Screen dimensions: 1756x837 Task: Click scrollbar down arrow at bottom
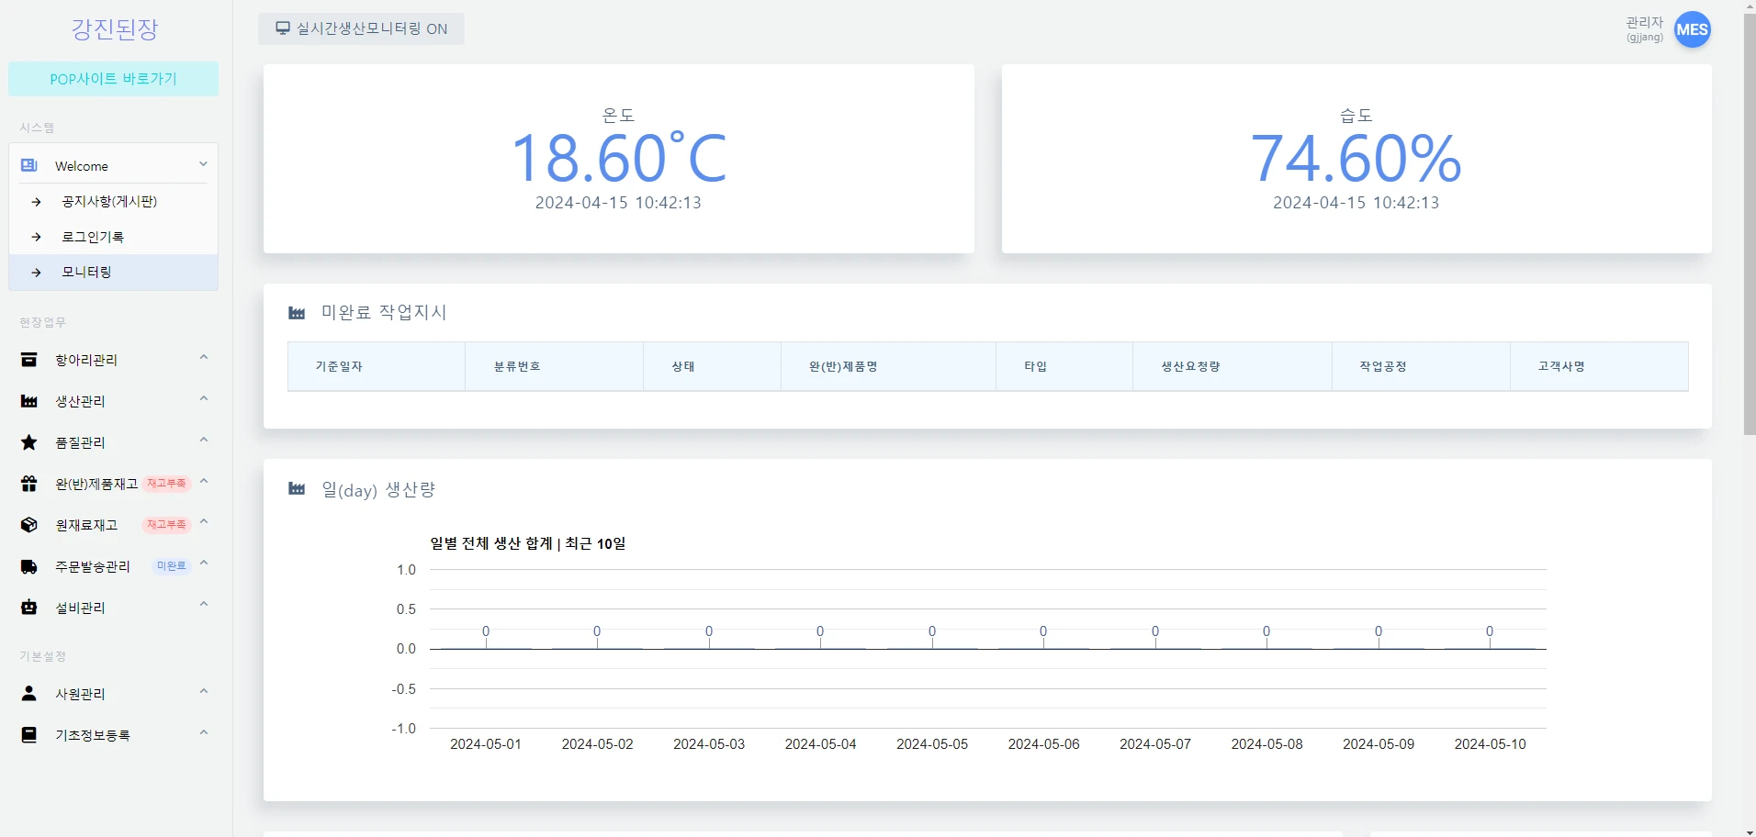1750,831
